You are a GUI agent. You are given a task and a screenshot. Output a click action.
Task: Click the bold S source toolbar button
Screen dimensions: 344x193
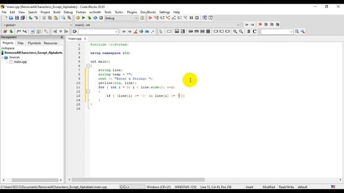click(248, 32)
